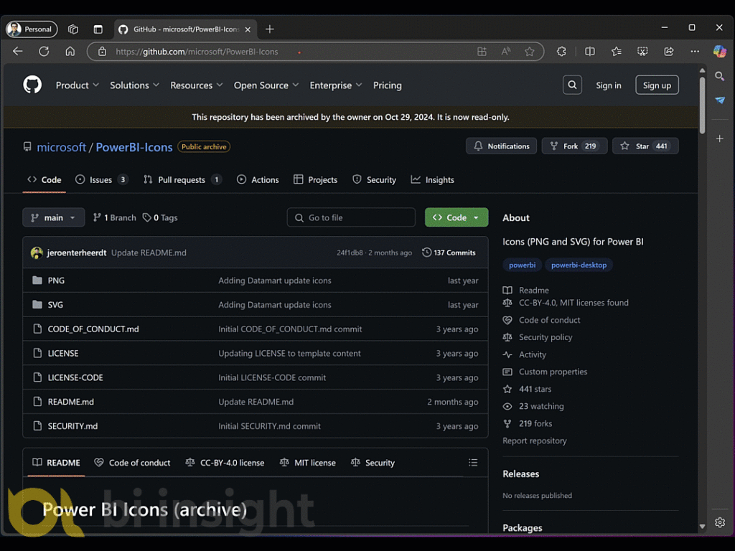Open Edge sidebar search icon
The image size is (735, 551).
[719, 76]
